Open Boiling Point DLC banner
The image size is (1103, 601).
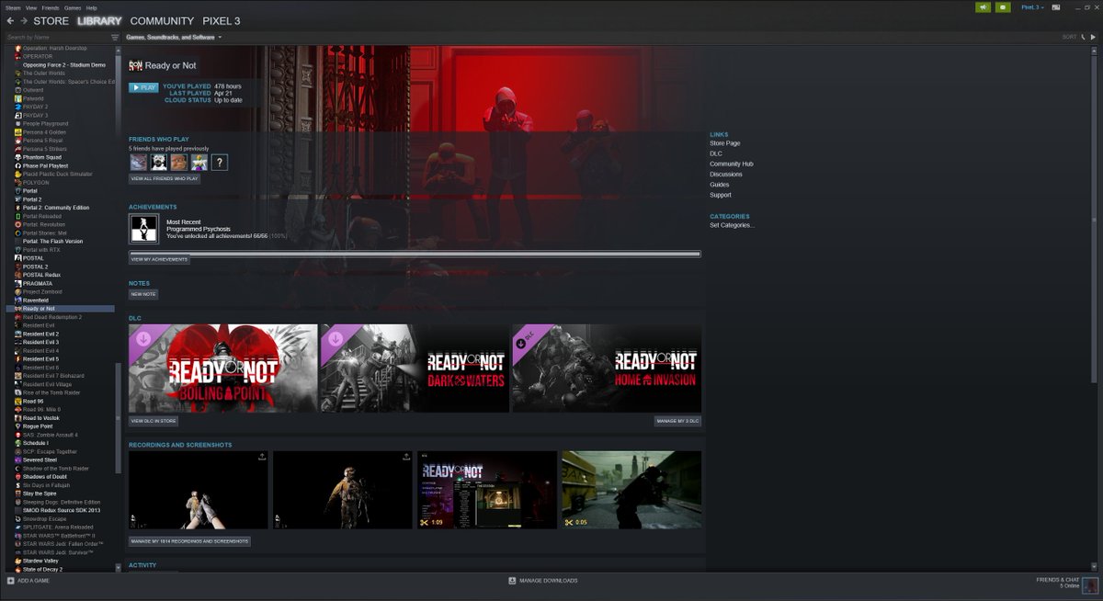(x=223, y=369)
